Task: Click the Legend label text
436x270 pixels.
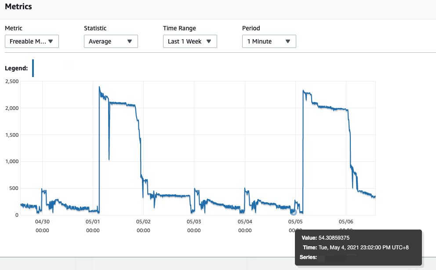Action: coord(16,68)
